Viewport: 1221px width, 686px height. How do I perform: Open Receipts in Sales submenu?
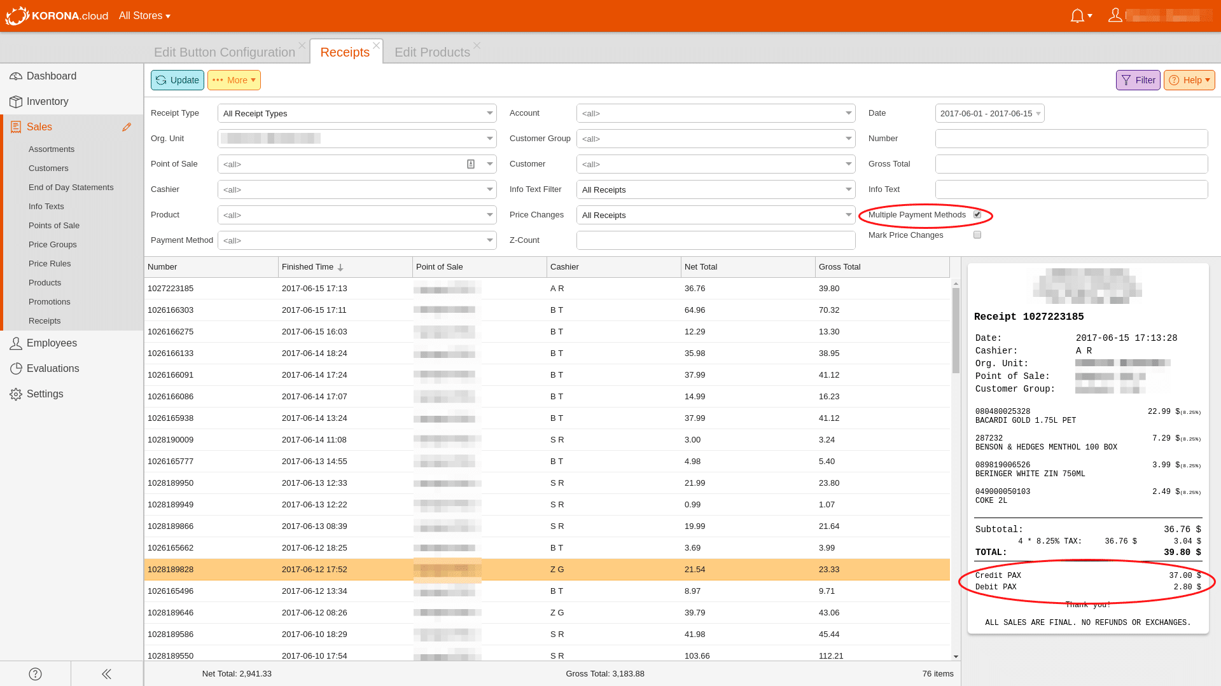(45, 321)
